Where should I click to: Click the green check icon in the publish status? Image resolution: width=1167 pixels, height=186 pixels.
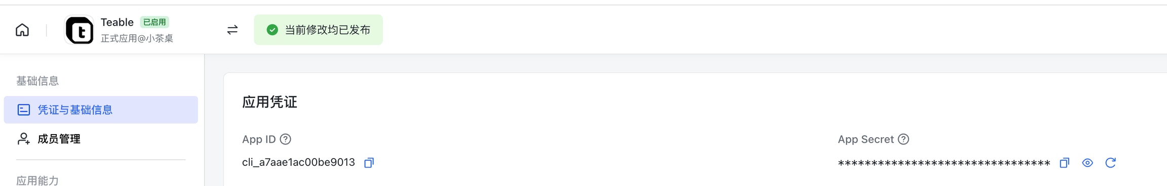pyautogui.click(x=273, y=30)
